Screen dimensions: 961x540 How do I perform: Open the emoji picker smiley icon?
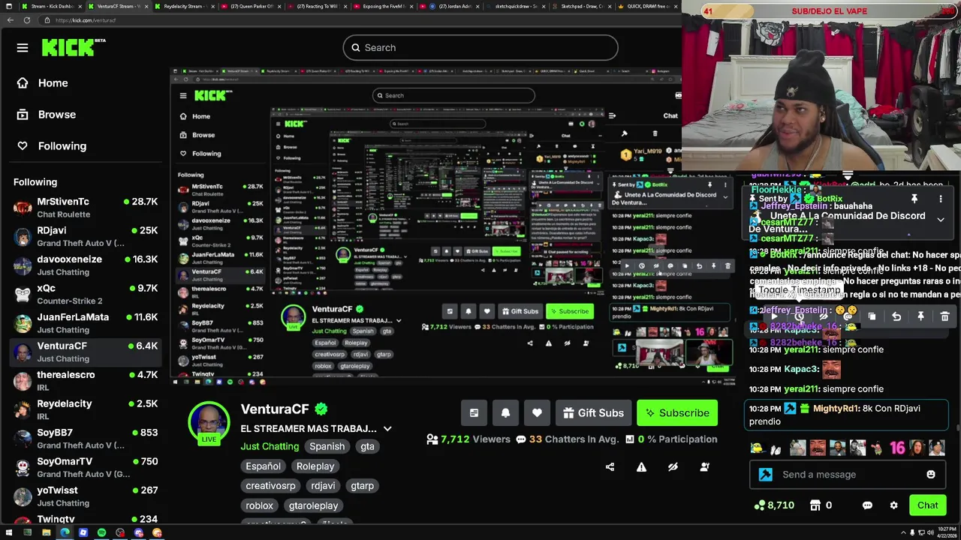[931, 474]
